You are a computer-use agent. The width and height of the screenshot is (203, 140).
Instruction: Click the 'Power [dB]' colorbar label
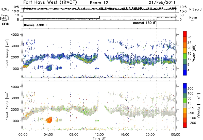click(x=194, y=53)
